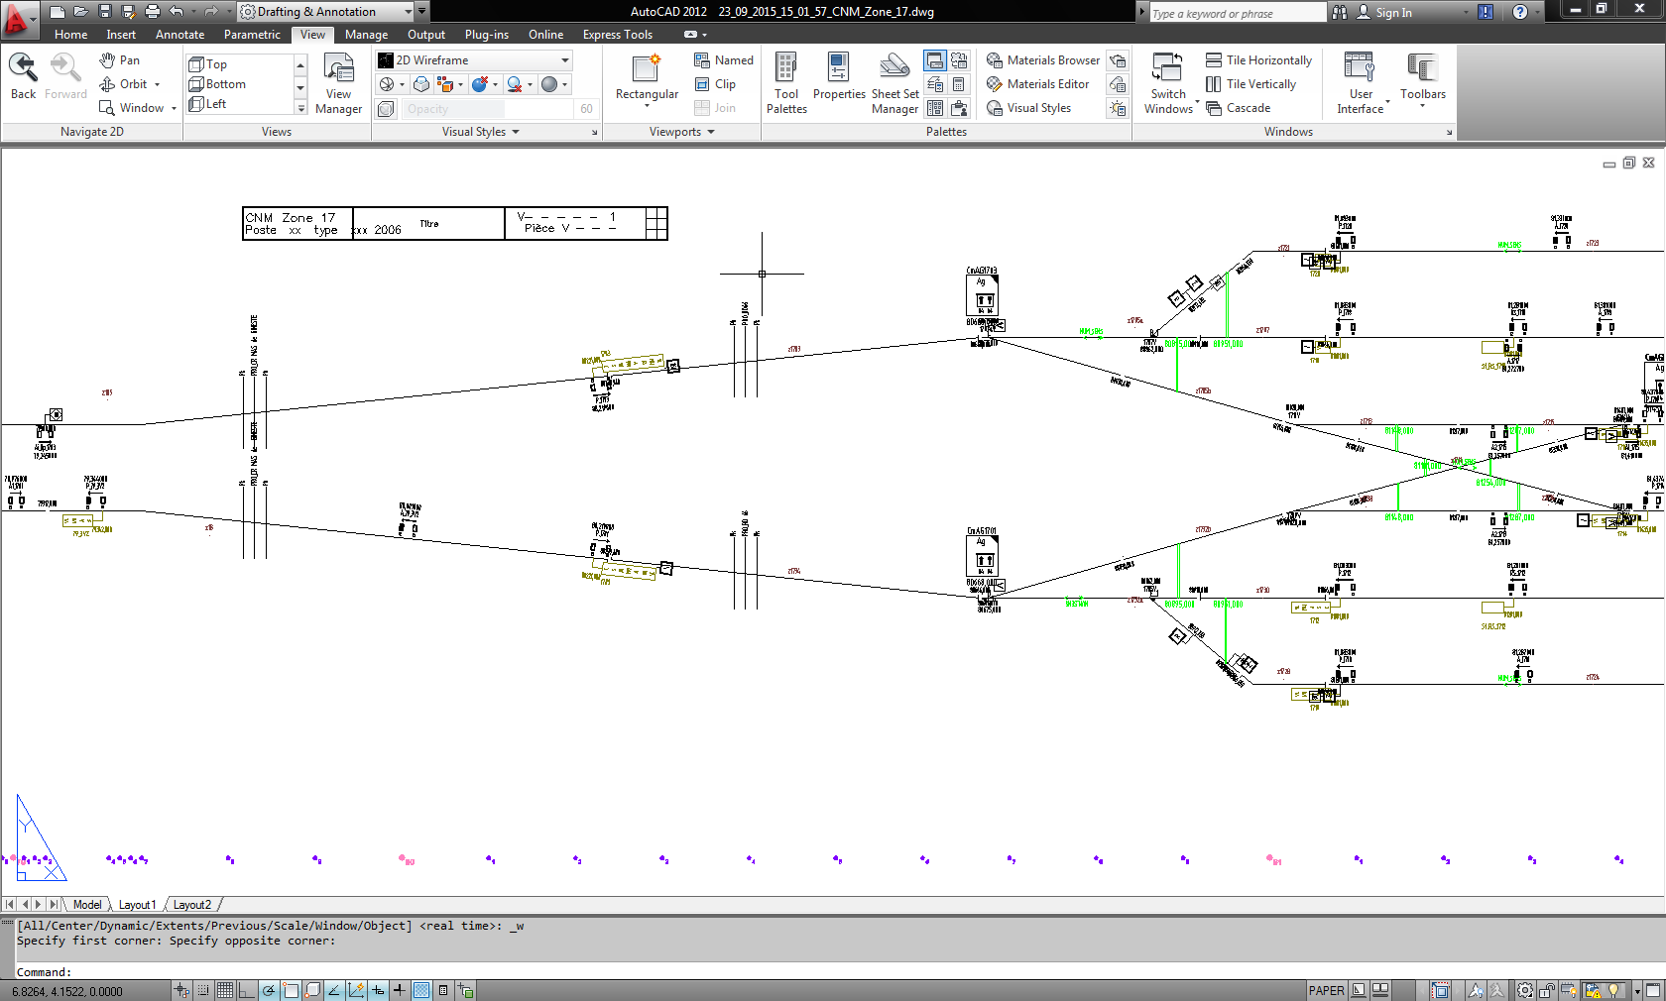
Task: Click the User Interface button
Action: 1360,84
